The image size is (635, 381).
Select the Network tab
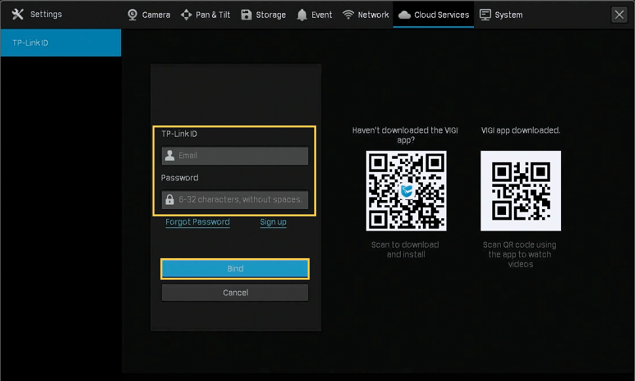point(366,14)
